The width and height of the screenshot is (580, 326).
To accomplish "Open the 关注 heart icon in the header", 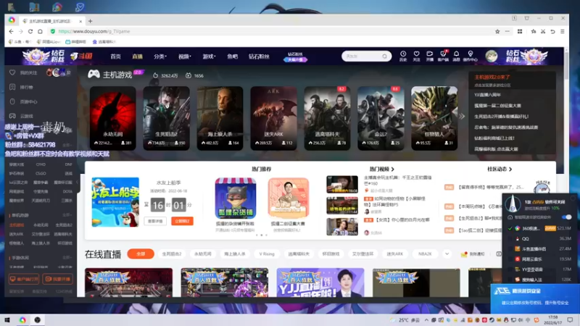I will (416, 56).
